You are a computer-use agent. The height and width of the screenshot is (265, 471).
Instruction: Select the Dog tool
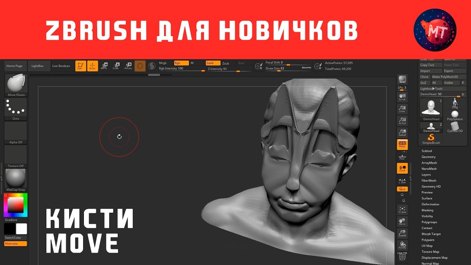(x=455, y=104)
